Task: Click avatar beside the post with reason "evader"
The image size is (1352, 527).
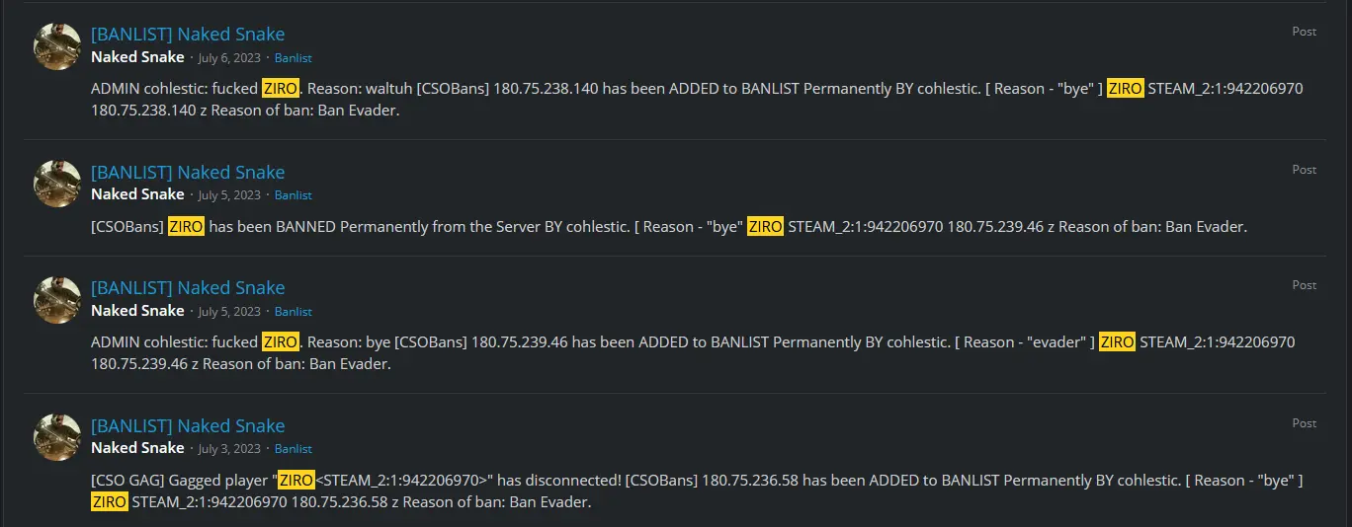Action: 57,300
